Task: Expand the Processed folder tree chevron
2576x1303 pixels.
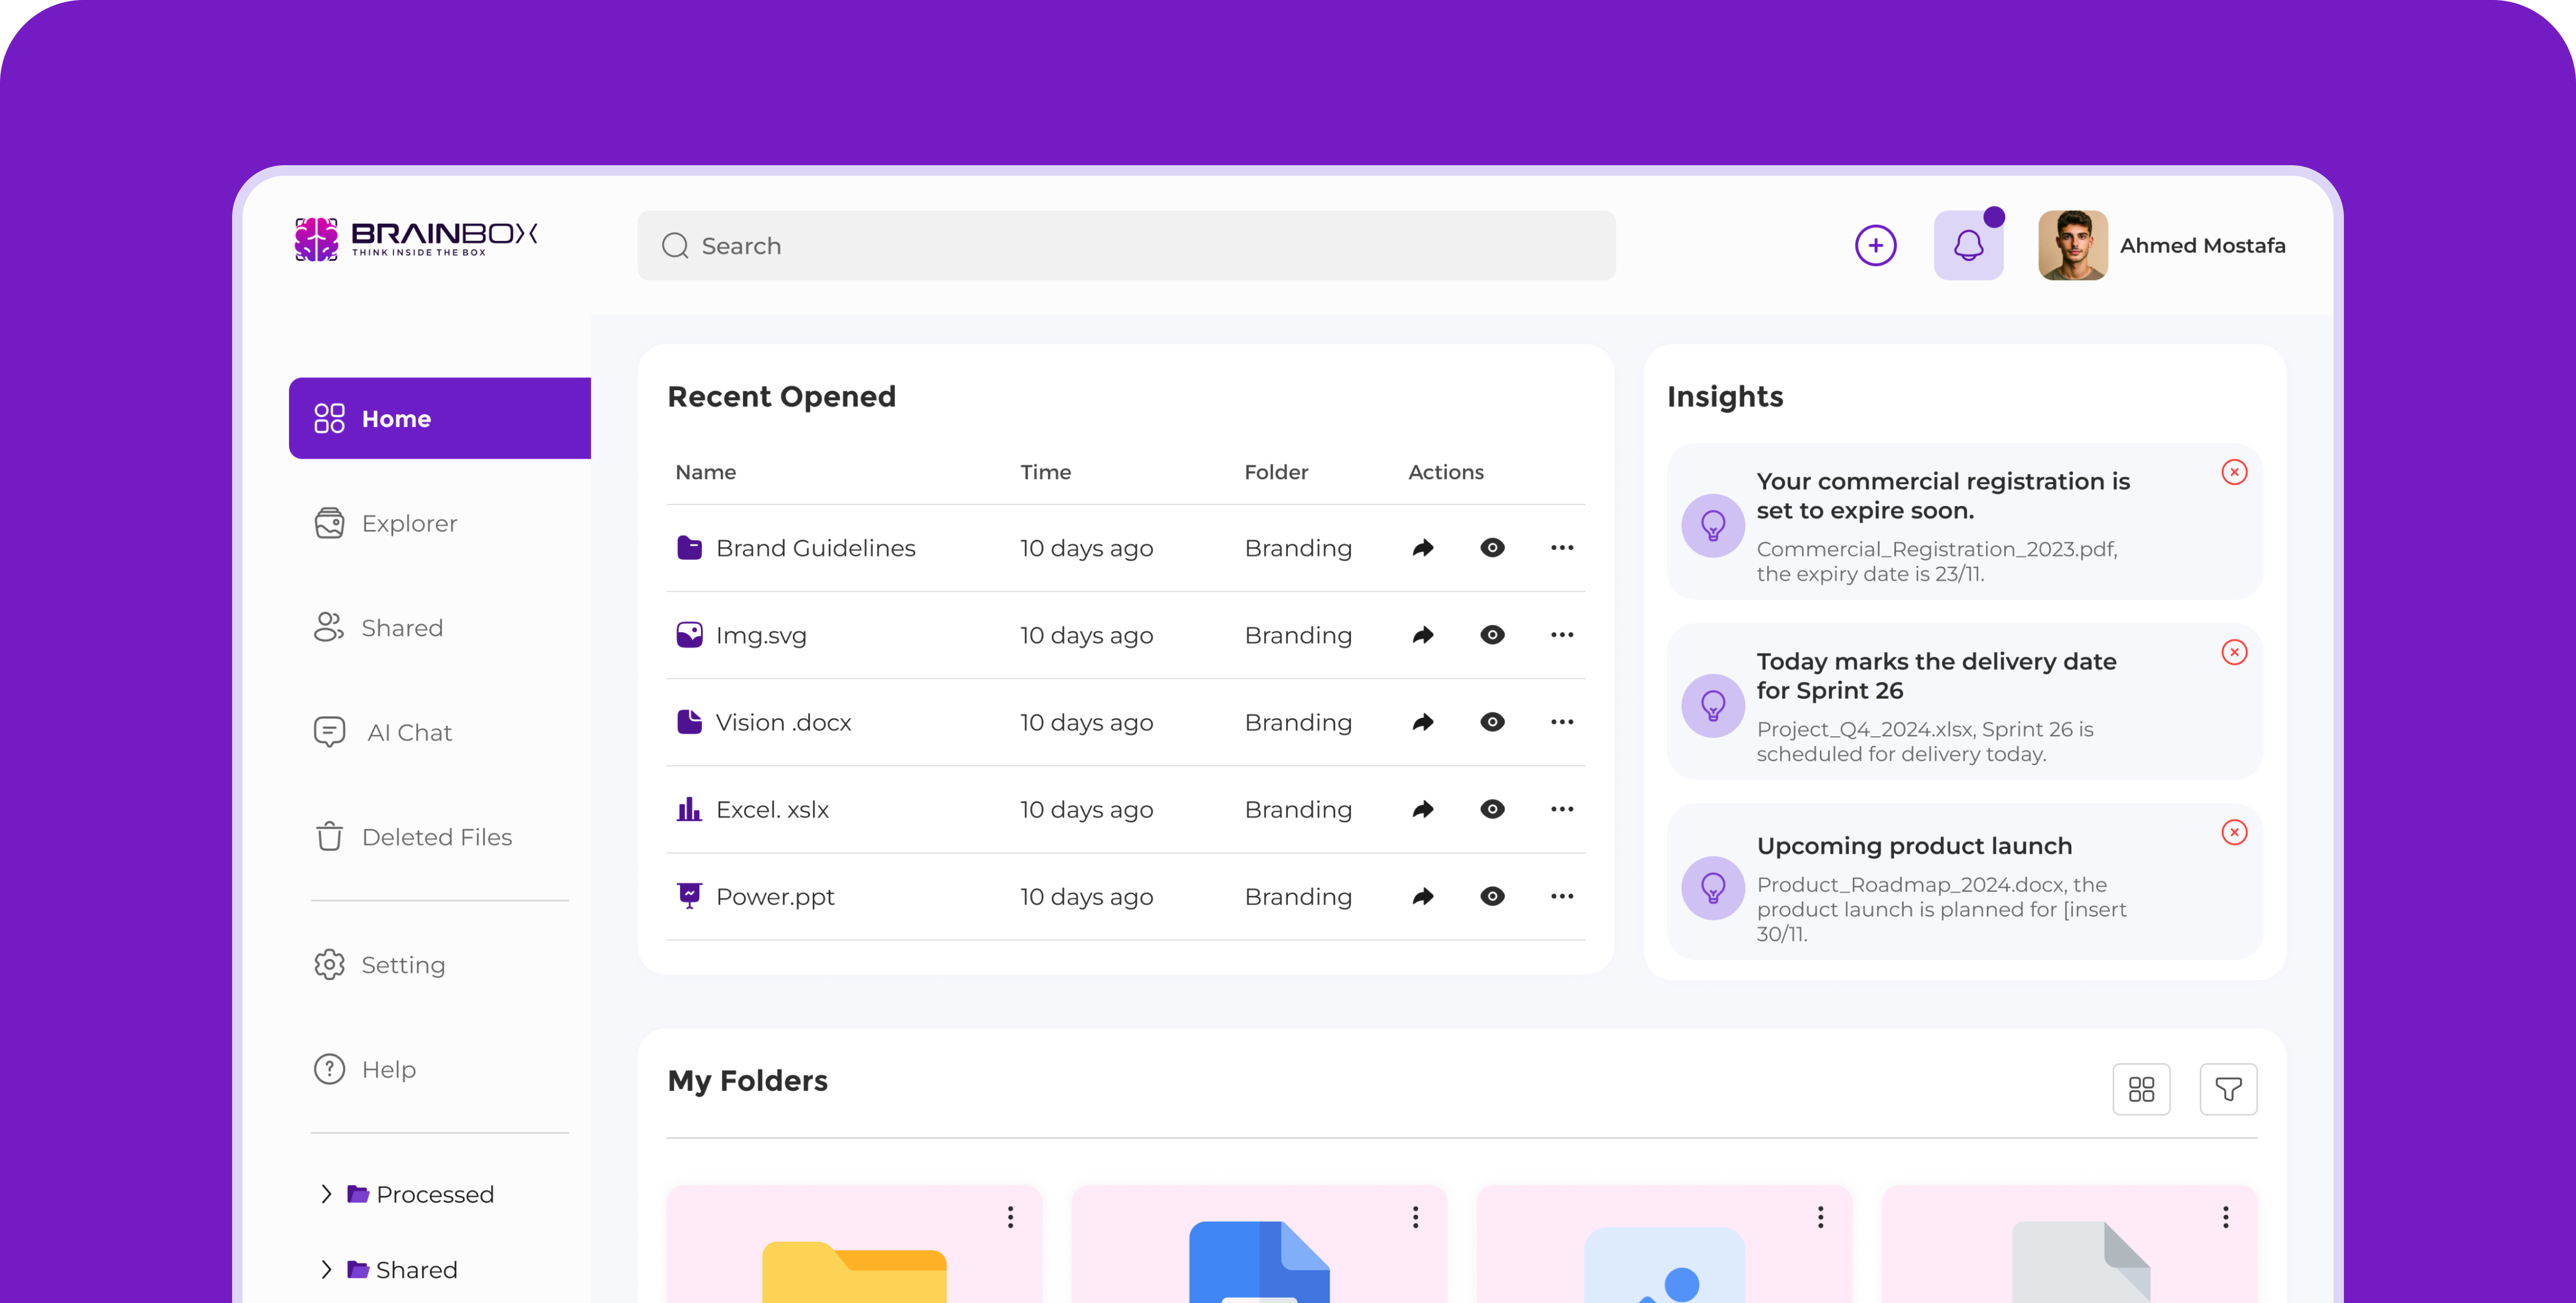Action: pos(326,1193)
